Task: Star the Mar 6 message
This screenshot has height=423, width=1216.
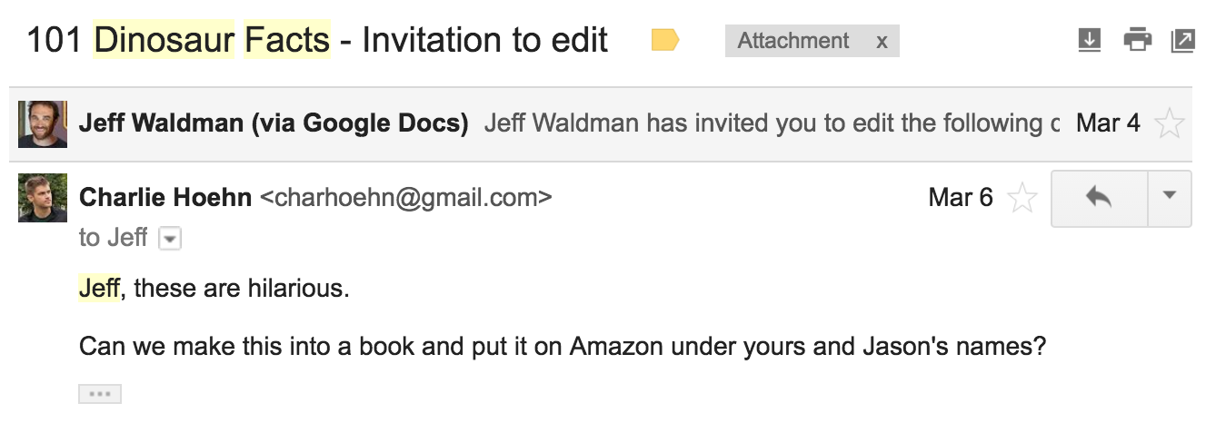Action: tap(1022, 197)
